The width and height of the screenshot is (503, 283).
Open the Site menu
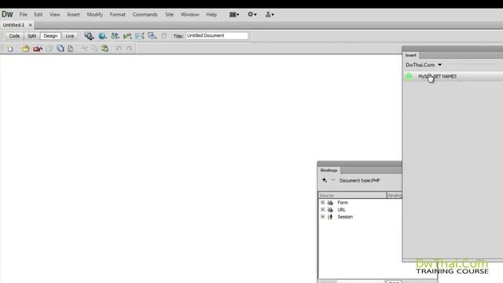coord(169,14)
